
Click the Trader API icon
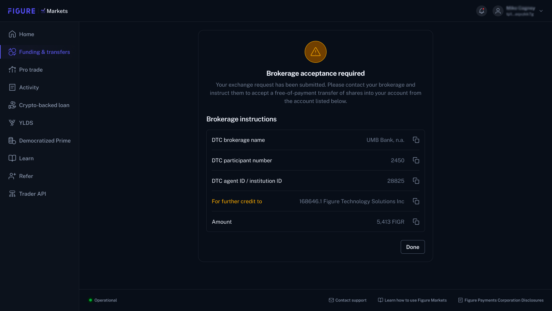click(12, 194)
